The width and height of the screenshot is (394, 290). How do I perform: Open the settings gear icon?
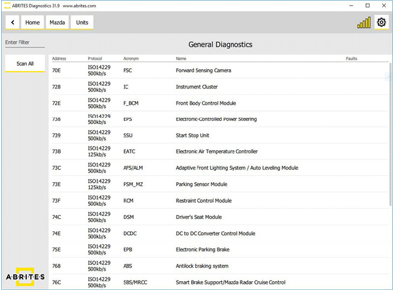(381, 22)
